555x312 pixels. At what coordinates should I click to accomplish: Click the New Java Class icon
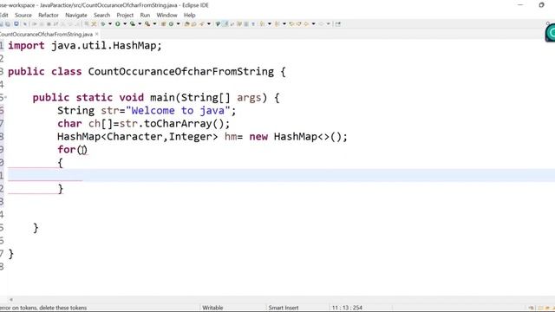pos(171,24)
